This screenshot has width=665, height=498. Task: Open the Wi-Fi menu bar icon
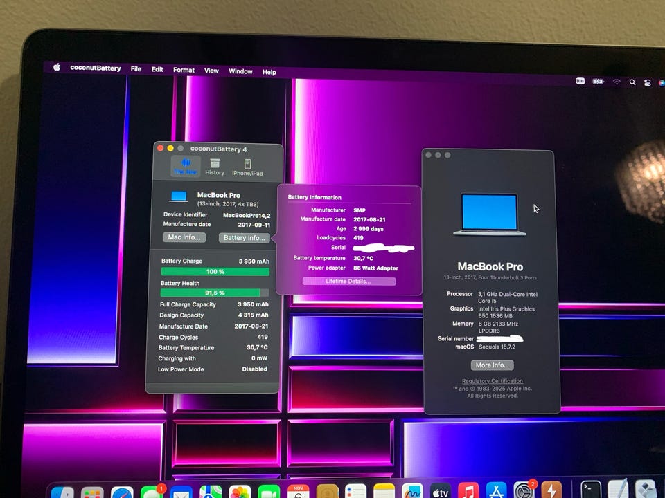(617, 82)
